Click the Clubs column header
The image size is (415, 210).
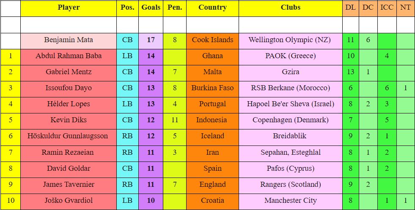[x=291, y=8]
